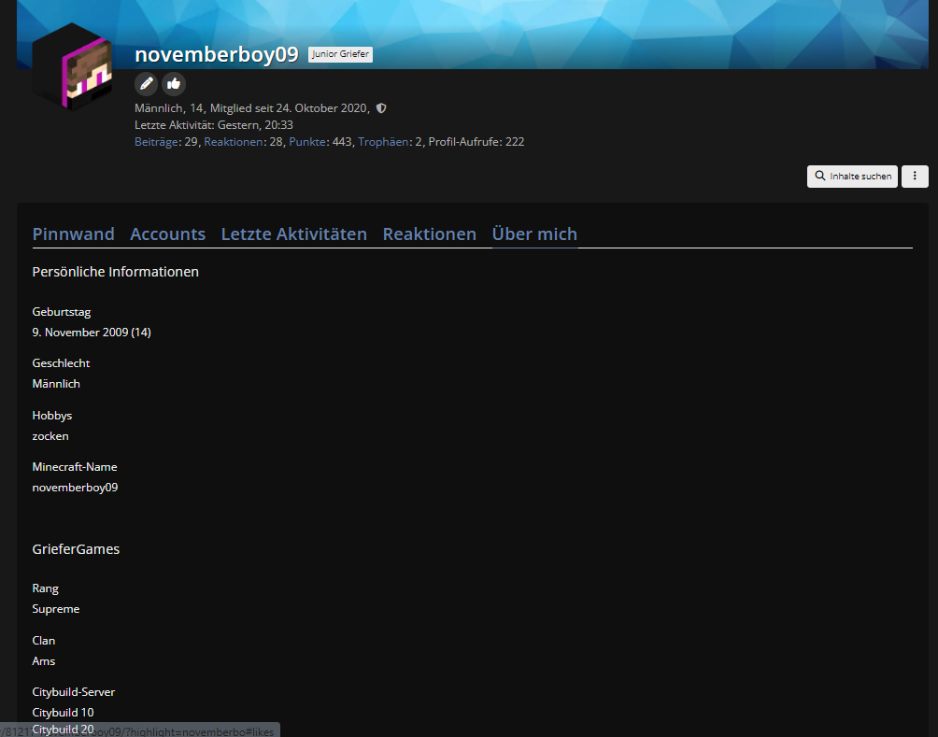
Task: Open the Trophäen link
Action: click(383, 142)
